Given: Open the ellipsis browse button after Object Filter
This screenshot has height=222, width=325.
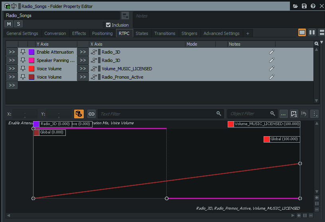Looking at the screenshot, I should 284,114.
